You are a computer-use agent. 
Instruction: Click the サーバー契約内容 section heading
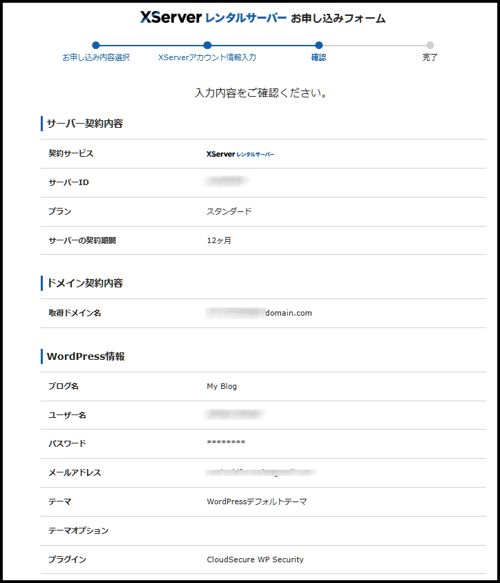85,124
